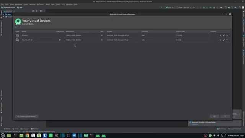Open Visual Studio Code from taskbar
Screen dimensions: 245x138
tap(74, 135)
